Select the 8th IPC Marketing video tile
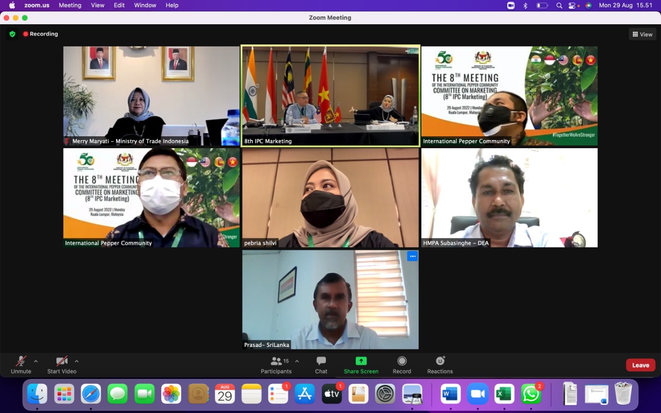661x413 pixels. click(x=330, y=96)
